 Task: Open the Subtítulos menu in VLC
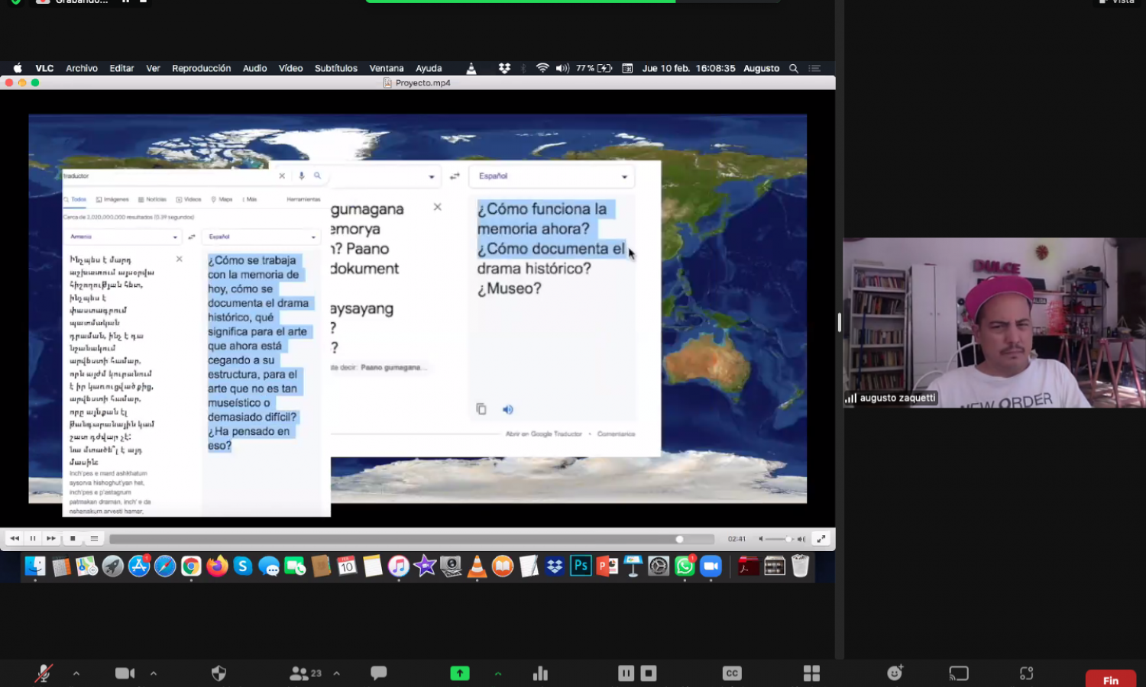click(x=335, y=68)
